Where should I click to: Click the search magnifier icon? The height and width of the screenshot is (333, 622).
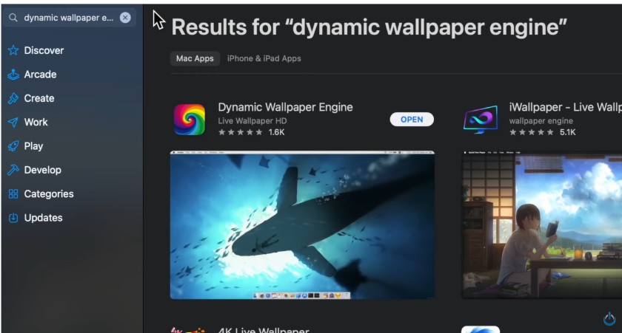coord(13,18)
